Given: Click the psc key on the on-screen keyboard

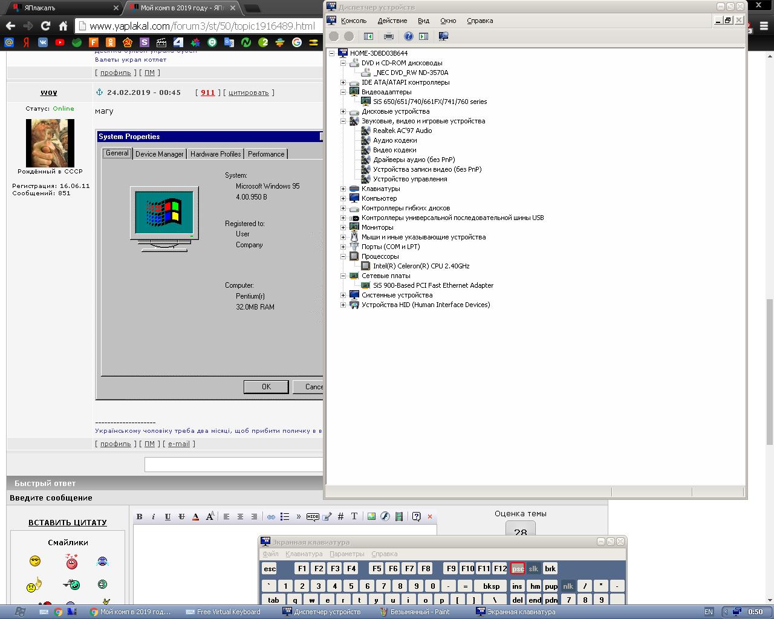Looking at the screenshot, I should [518, 569].
